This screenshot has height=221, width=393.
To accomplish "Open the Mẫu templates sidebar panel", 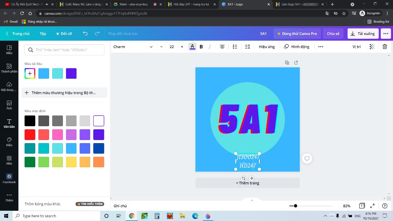I will [9, 49].
